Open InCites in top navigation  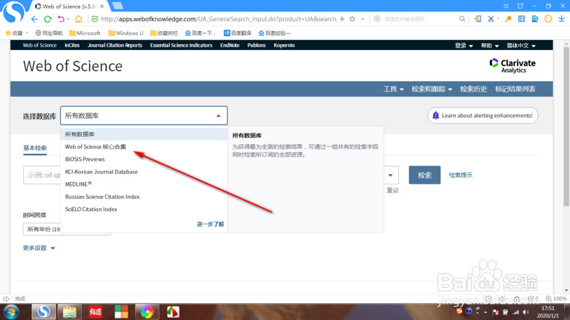coord(72,46)
